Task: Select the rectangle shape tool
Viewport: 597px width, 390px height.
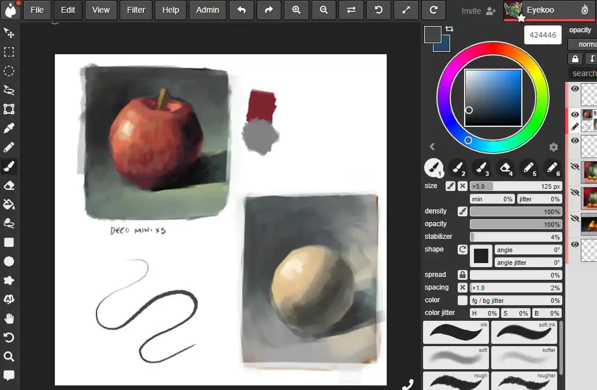Action: click(9, 242)
